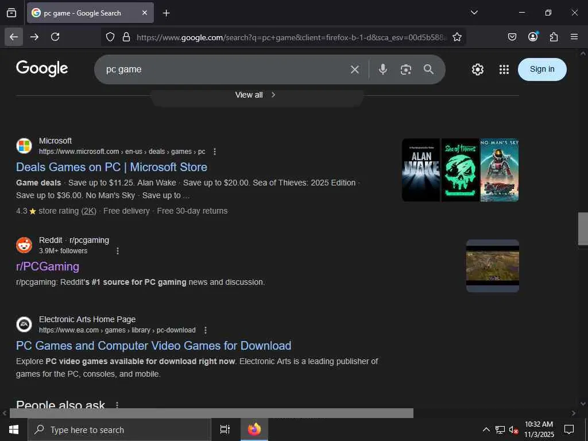Start search by voice microphone
Viewport: 588px width, 441px height.
(x=382, y=69)
